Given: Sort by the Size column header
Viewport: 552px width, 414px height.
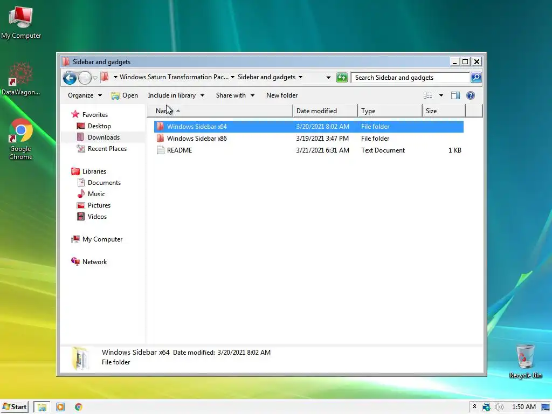Looking at the screenshot, I should [x=444, y=111].
